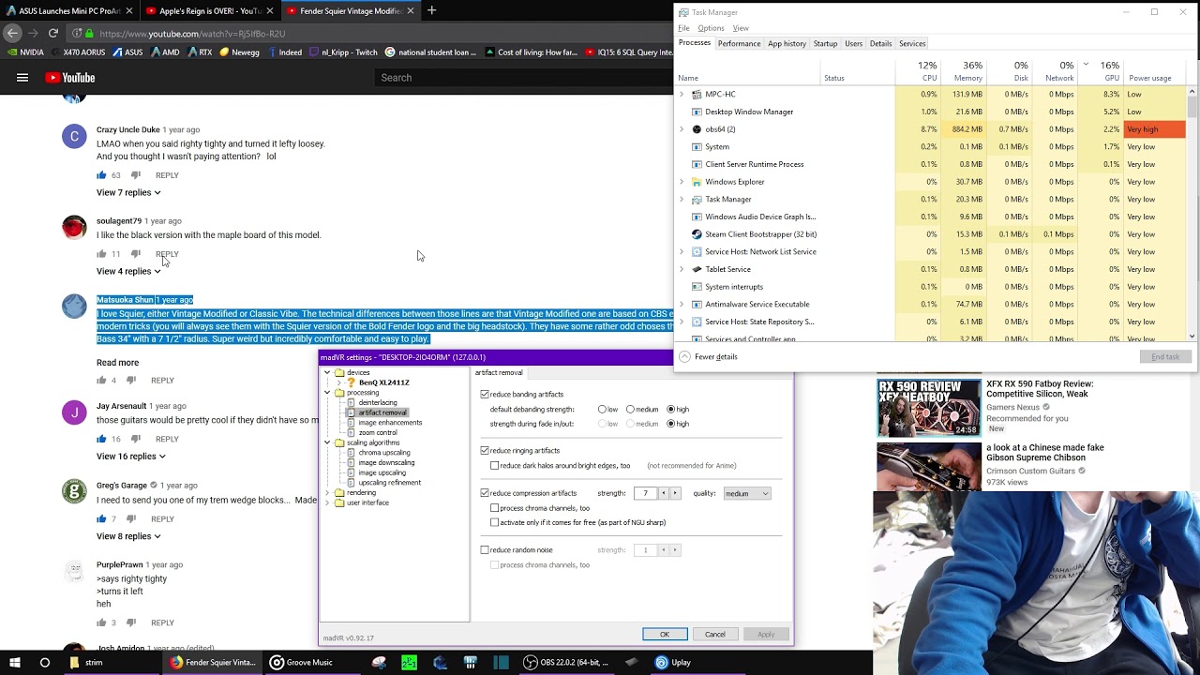Open Task Manager Options menu
This screenshot has width=1200, height=675.
point(711,28)
